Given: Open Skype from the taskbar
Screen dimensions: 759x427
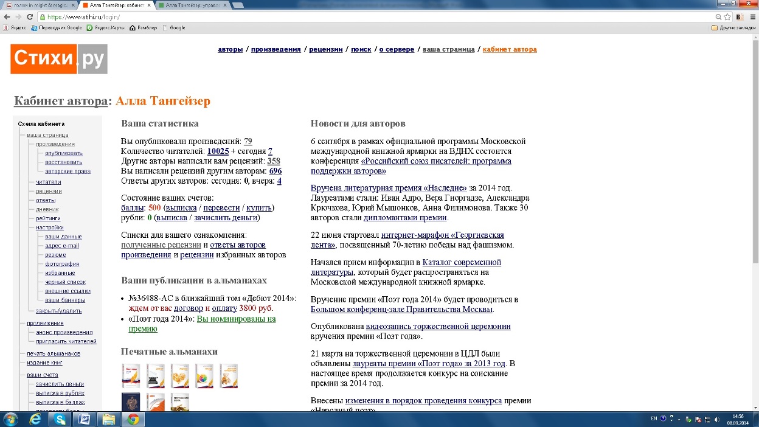Looking at the screenshot, I should (60, 419).
